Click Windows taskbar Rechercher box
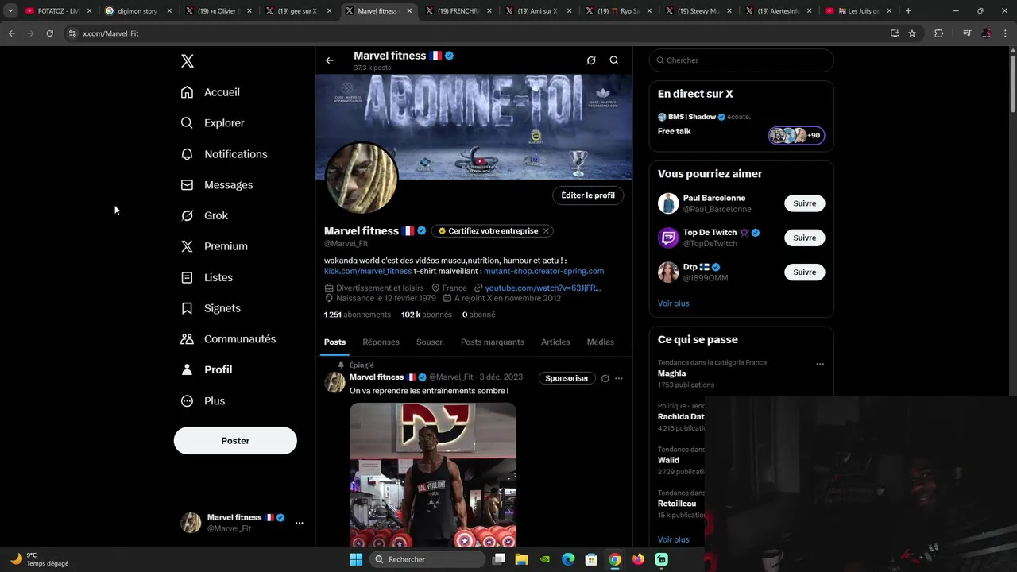Image resolution: width=1017 pixels, height=572 pixels. (x=427, y=559)
